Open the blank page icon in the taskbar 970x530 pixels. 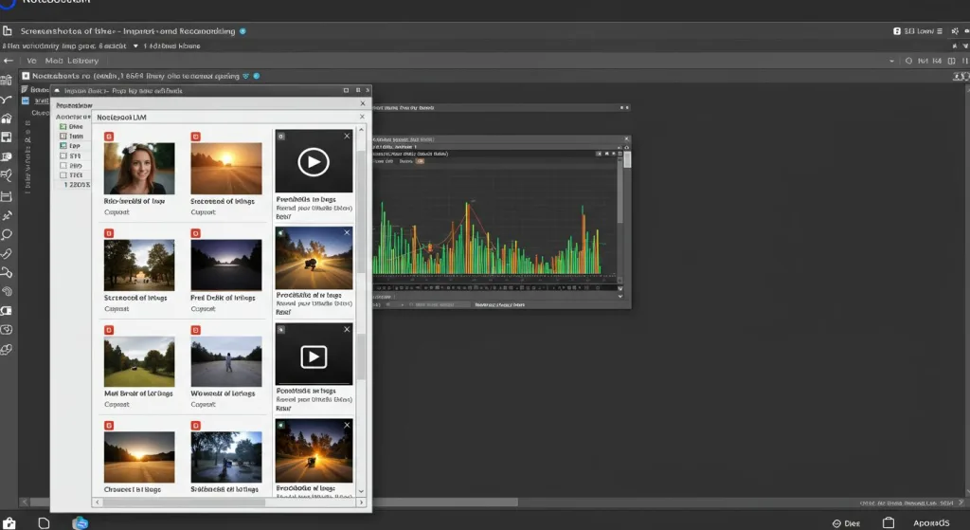[x=44, y=523]
